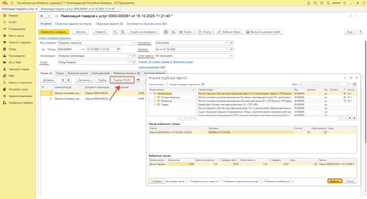367x199 pixels.
Task: Click the Провести и закрыть button
Action: [x=53, y=32]
